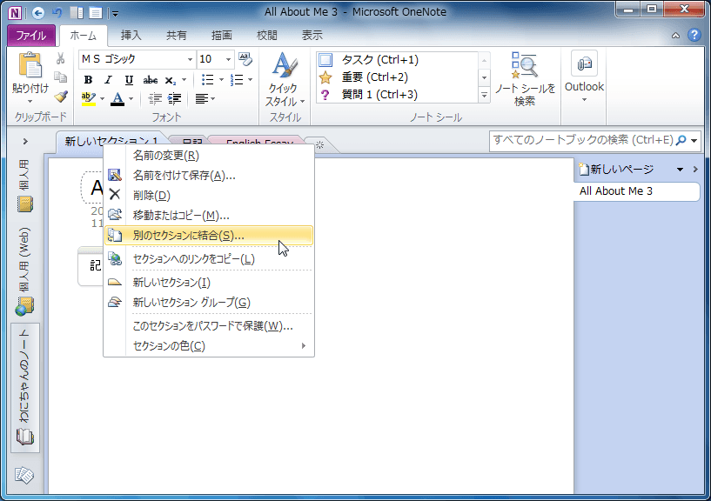Image resolution: width=711 pixels, height=501 pixels.
Task: Switch to the 校閲 ribbon tab
Action: (x=266, y=36)
